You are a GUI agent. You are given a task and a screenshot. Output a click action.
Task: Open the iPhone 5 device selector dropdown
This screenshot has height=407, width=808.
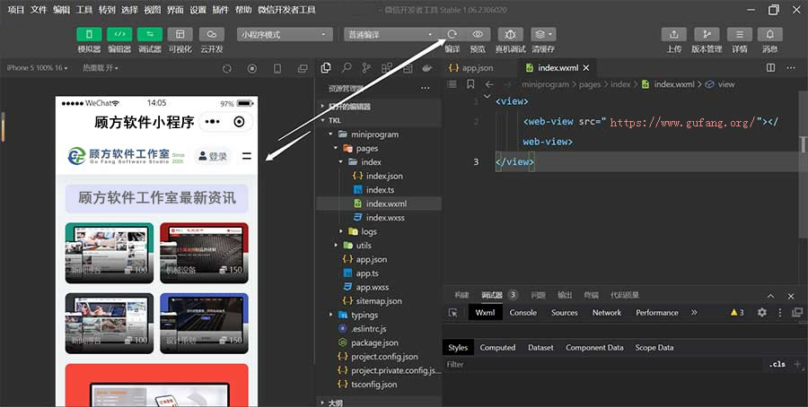(x=37, y=68)
